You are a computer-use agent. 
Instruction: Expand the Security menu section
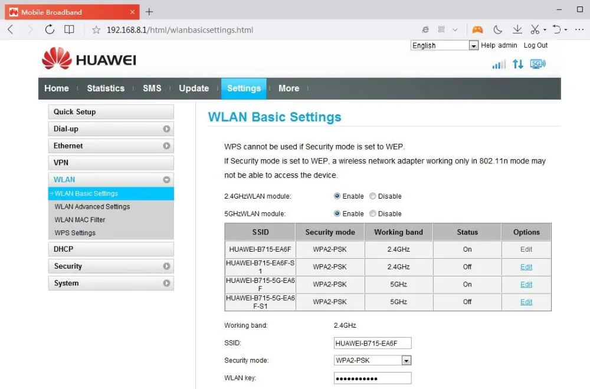[x=111, y=266]
